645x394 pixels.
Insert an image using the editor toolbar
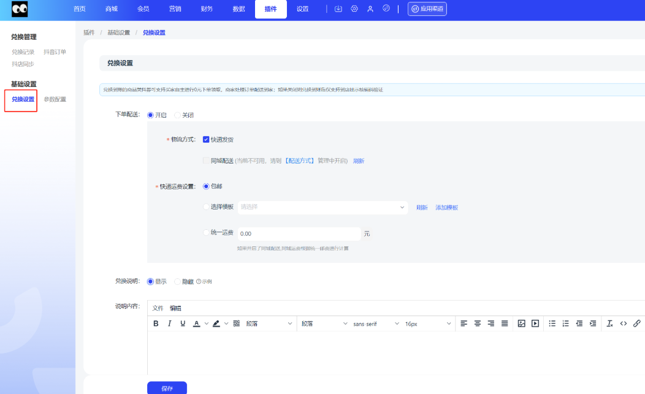[522, 324]
